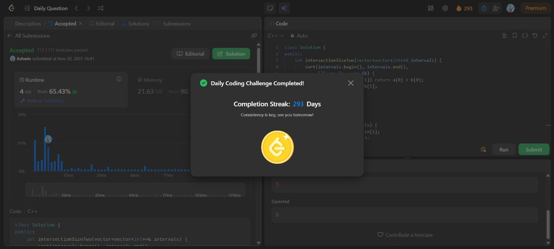Click the bookmark icon in editor toolbar

[515, 36]
